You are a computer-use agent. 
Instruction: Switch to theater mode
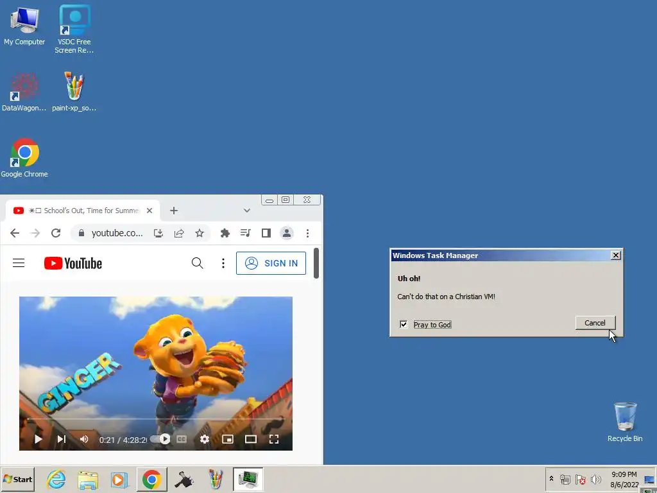click(251, 439)
